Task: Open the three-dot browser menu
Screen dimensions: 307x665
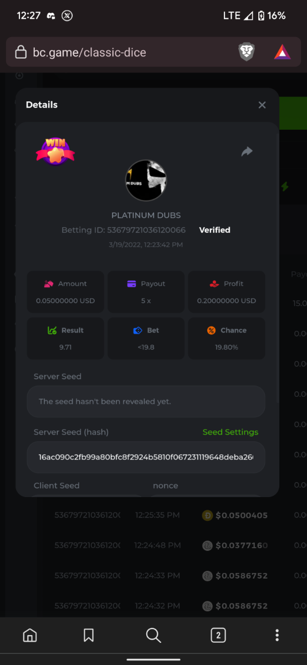Action: click(x=277, y=635)
